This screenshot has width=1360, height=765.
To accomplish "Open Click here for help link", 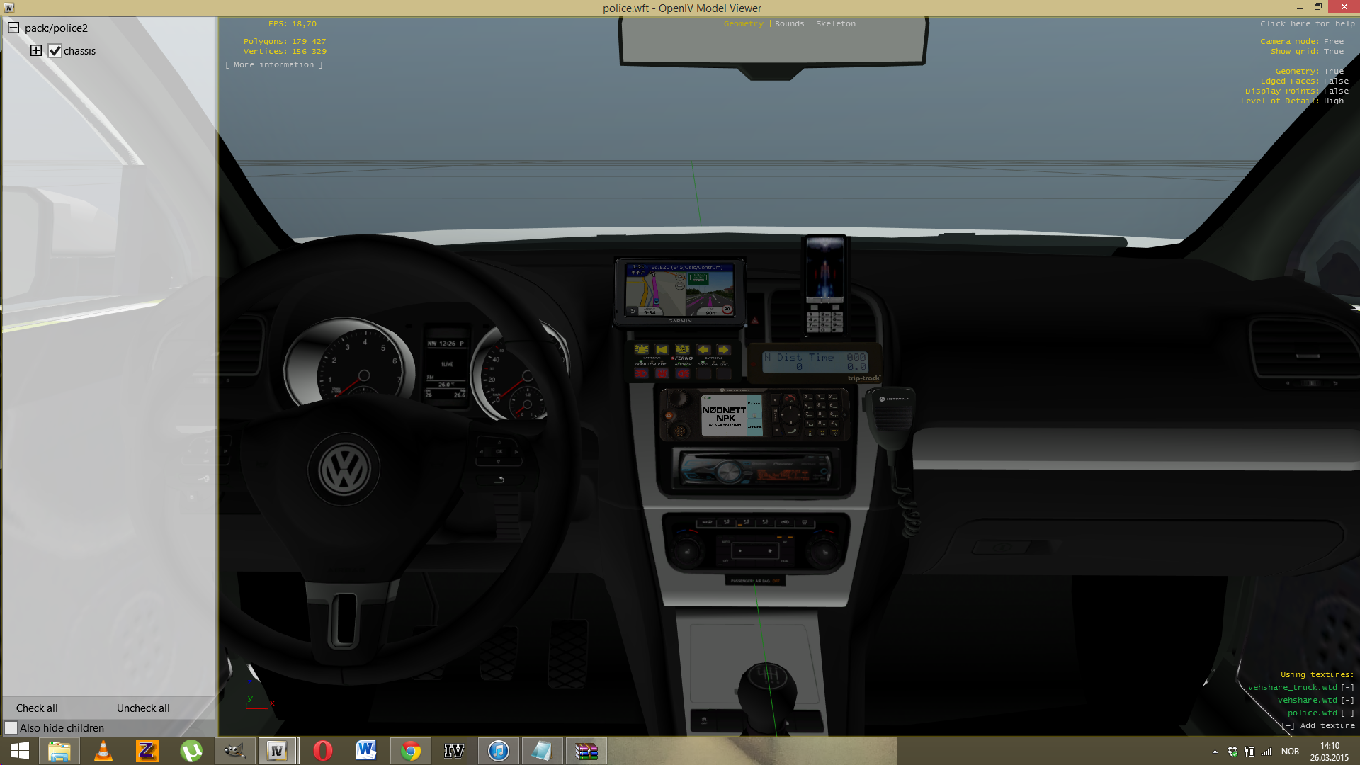I will point(1307,23).
